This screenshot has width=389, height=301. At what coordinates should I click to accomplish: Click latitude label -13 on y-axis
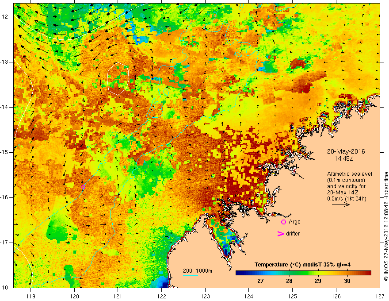click(x=4, y=62)
